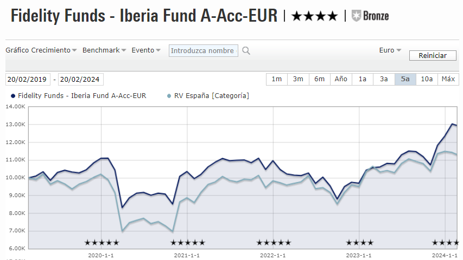Screen dimensions: 463x260
Task: Select the Máx time range
Action: (x=448, y=79)
